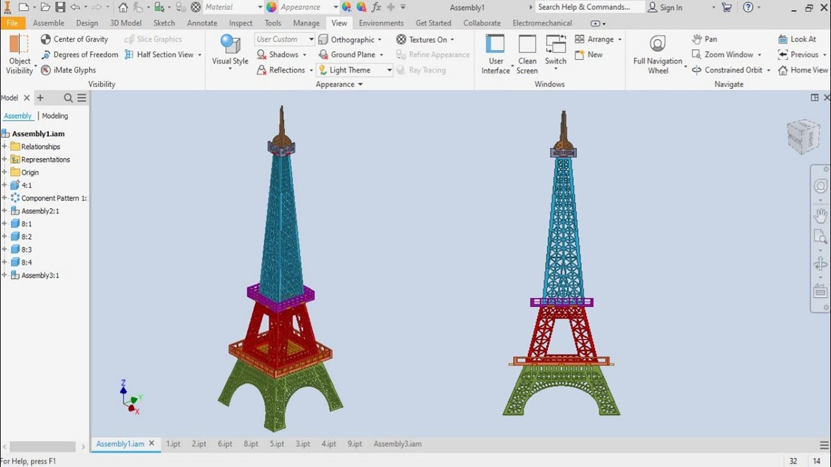Open the model browser menu icon
Screen dimensions: 831x467
point(82,98)
